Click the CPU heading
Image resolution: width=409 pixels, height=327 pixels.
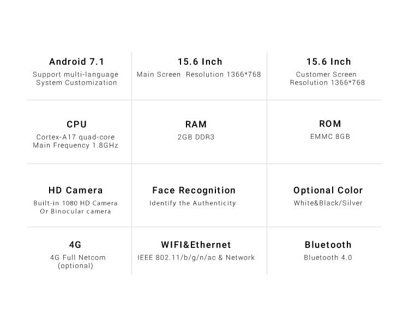click(x=77, y=124)
